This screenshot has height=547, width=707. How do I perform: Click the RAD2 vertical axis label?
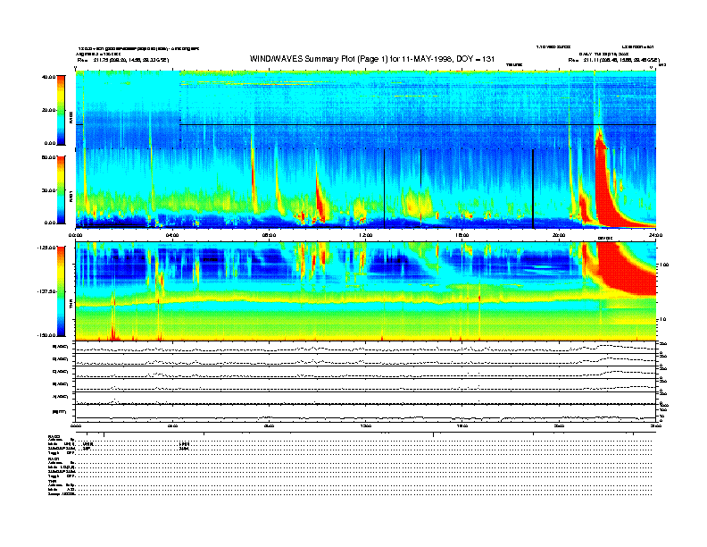pos(71,117)
